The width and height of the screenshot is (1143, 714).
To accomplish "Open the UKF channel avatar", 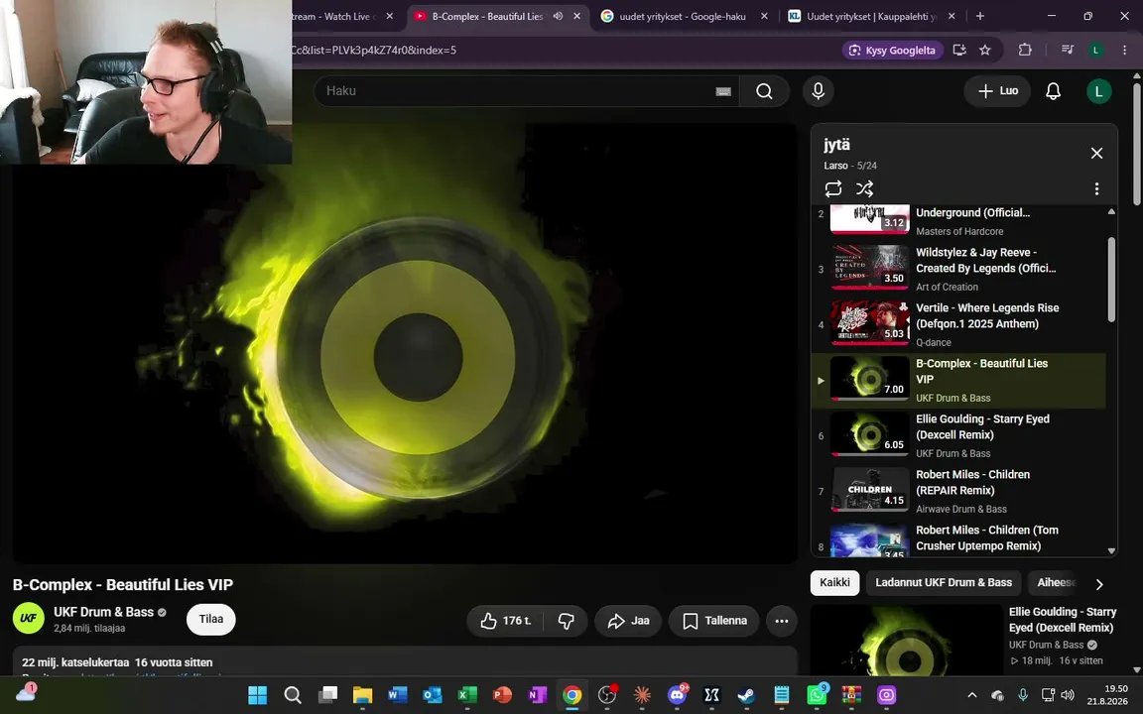I will click(x=29, y=619).
